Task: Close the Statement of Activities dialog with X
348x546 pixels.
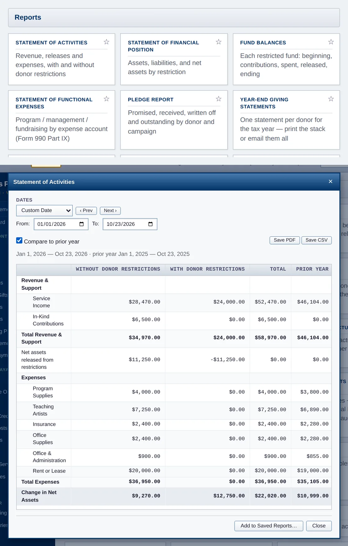Action: coord(331,182)
